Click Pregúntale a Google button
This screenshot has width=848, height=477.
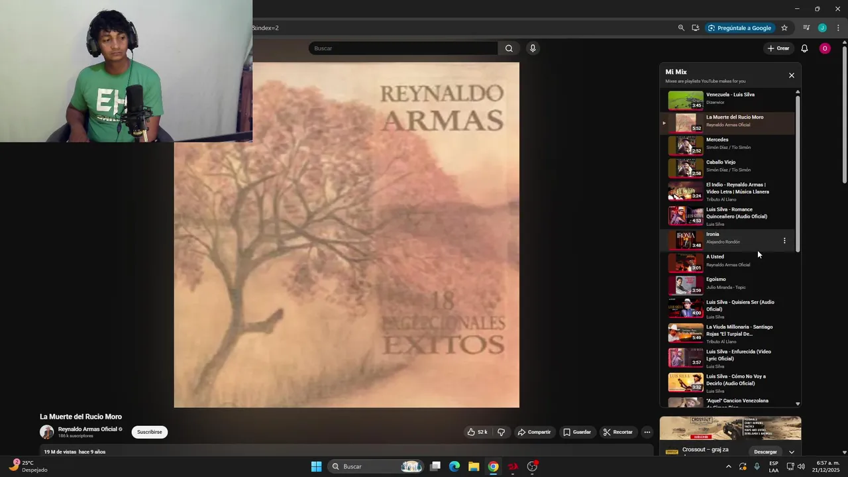click(x=740, y=28)
